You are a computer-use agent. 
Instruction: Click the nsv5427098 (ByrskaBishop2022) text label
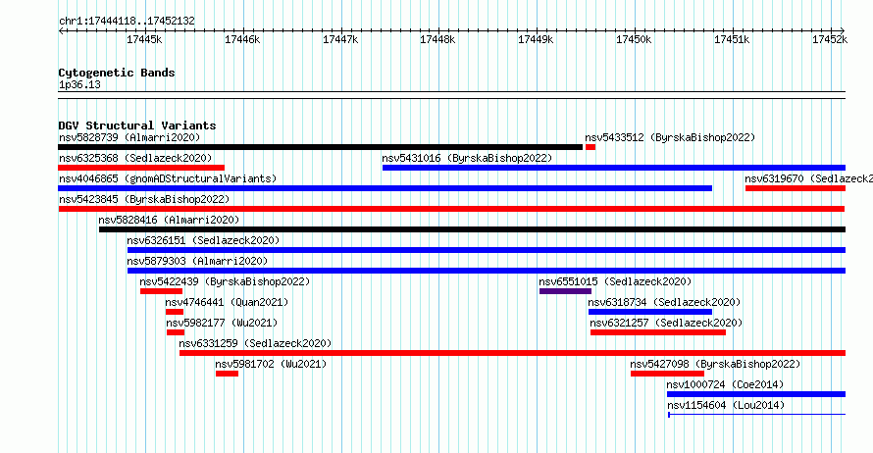715,364
